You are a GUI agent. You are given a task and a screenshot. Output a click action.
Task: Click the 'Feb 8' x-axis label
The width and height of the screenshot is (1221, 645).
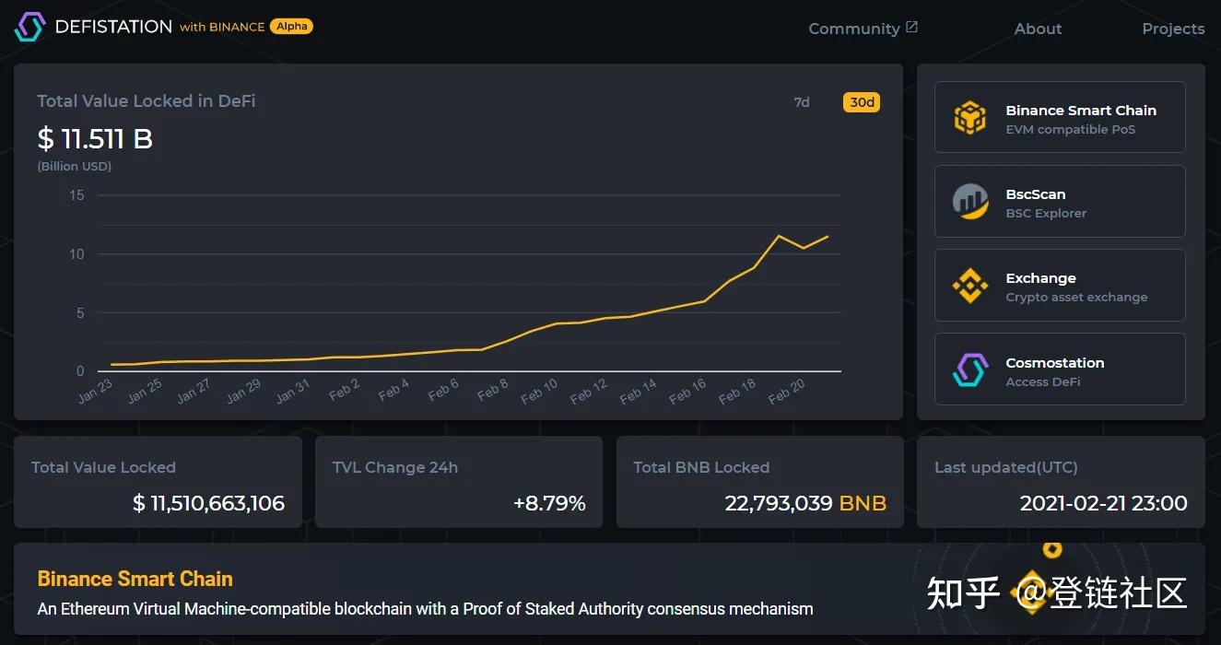pos(493,392)
